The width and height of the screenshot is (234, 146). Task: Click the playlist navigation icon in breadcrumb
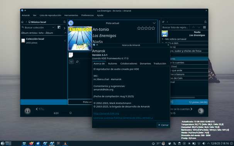tap(163, 22)
